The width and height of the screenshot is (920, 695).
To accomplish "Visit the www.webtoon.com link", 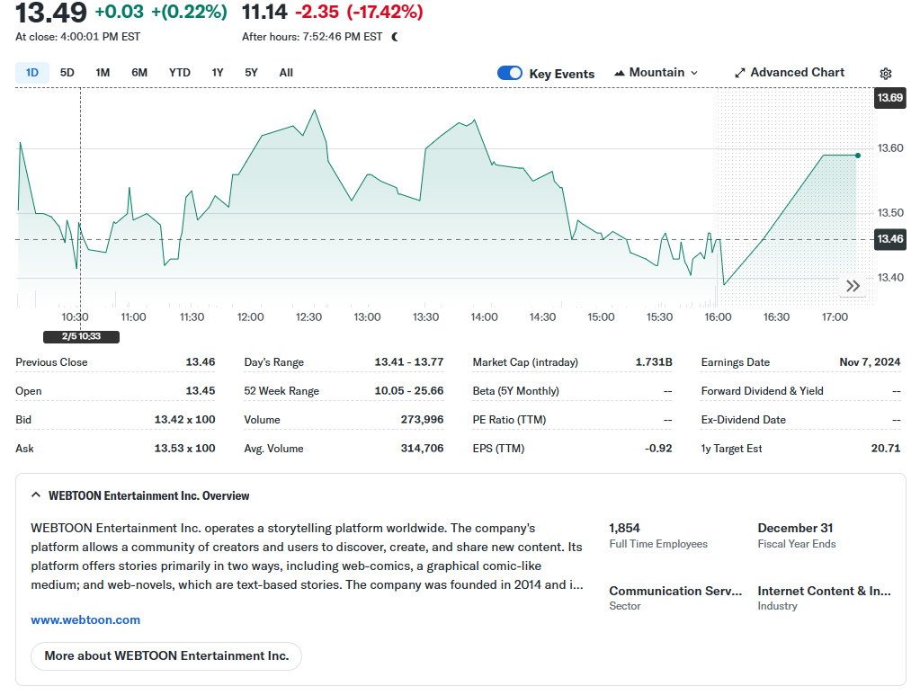I will (85, 620).
